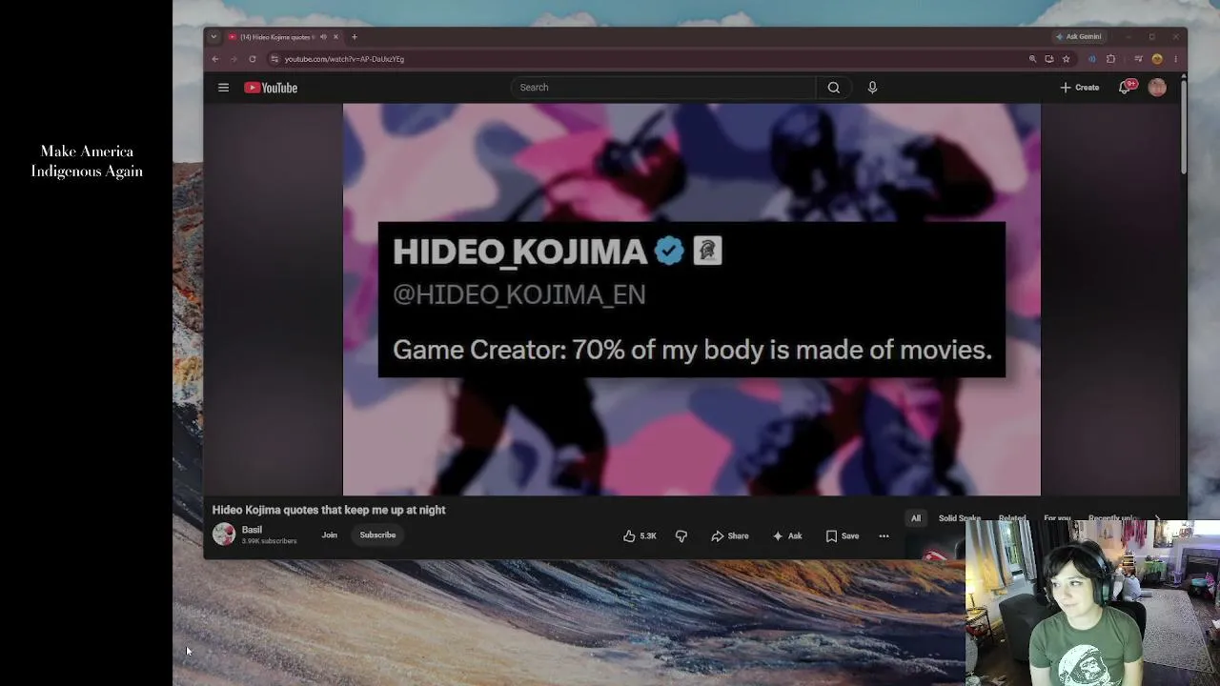Viewport: 1220px width, 686px height.
Task: Open the media controls toolbar icon
Action: coord(1138,59)
